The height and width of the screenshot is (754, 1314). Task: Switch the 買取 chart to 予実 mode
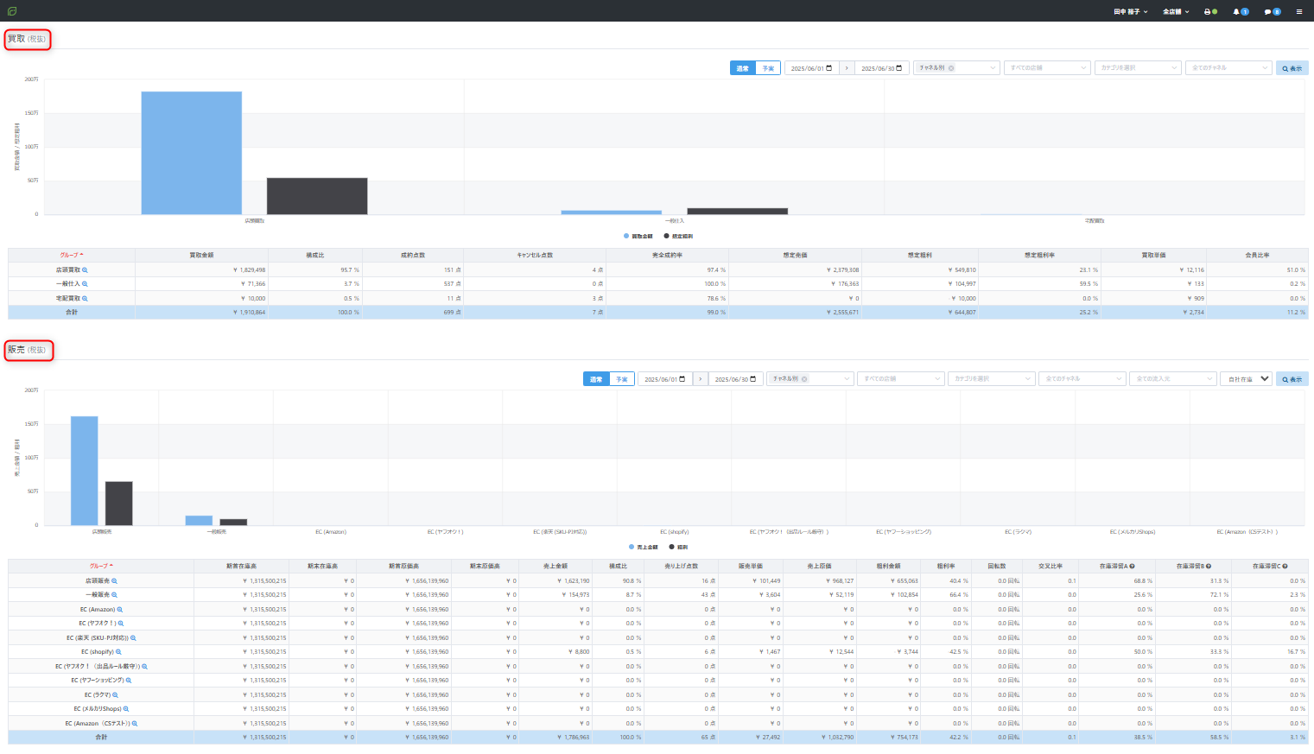768,67
